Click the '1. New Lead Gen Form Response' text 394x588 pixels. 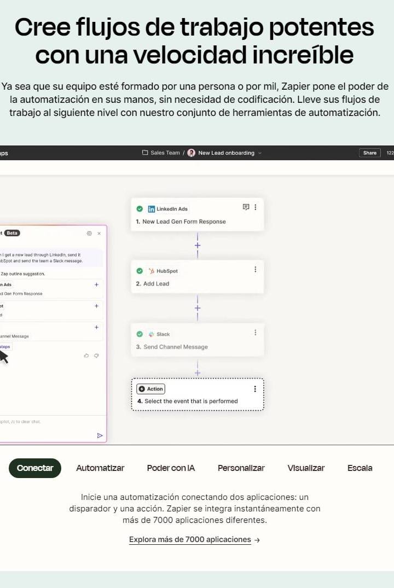pyautogui.click(x=181, y=222)
